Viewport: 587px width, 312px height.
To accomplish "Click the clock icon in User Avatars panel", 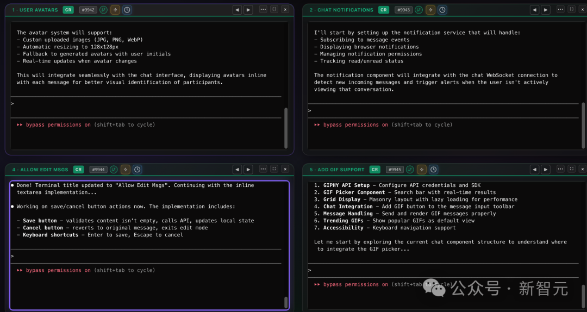I will click(127, 10).
